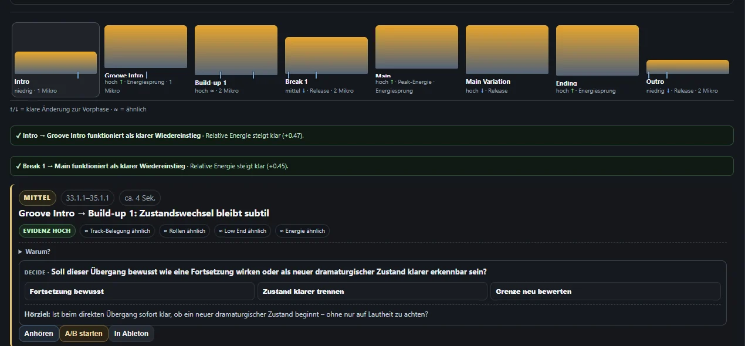The width and height of the screenshot is (745, 346).
Task: Click the 'Energie ähnlich' tag
Action: coord(302,231)
